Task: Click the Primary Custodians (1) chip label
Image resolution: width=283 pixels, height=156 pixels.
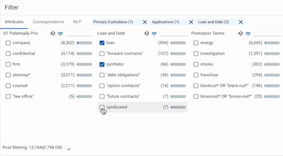Action: point(113,22)
